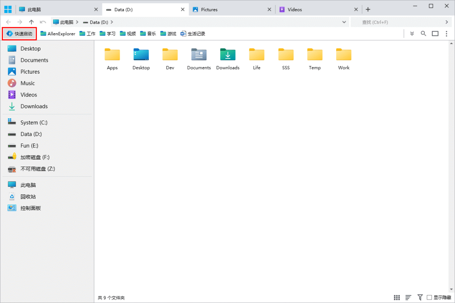
Task: Click the three-dot menu icon top right
Action: pos(447,33)
